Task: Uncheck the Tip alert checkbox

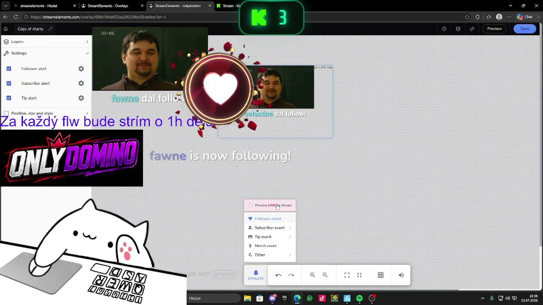Action: click(8, 98)
